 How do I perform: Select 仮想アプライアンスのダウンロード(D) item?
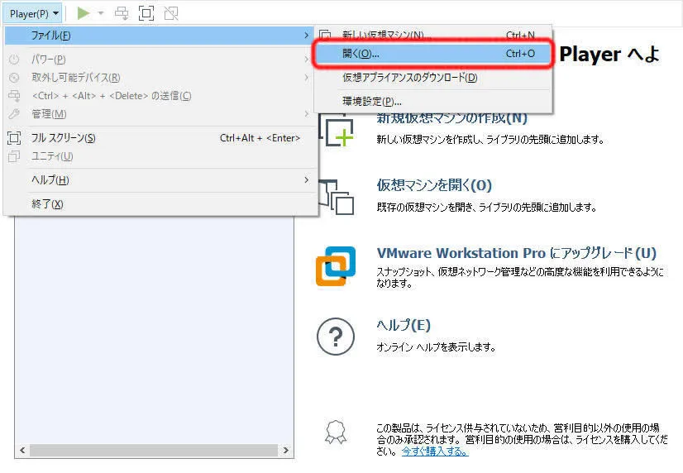click(433, 78)
